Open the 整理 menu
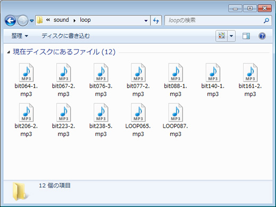276x207 pixels. tap(20, 36)
